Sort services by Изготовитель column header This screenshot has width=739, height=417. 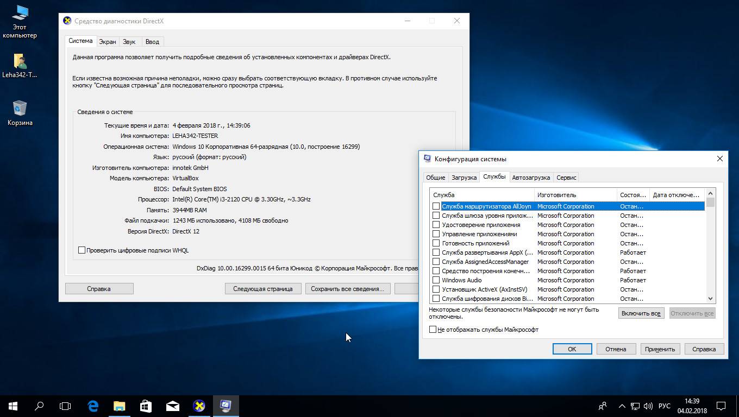575,195
